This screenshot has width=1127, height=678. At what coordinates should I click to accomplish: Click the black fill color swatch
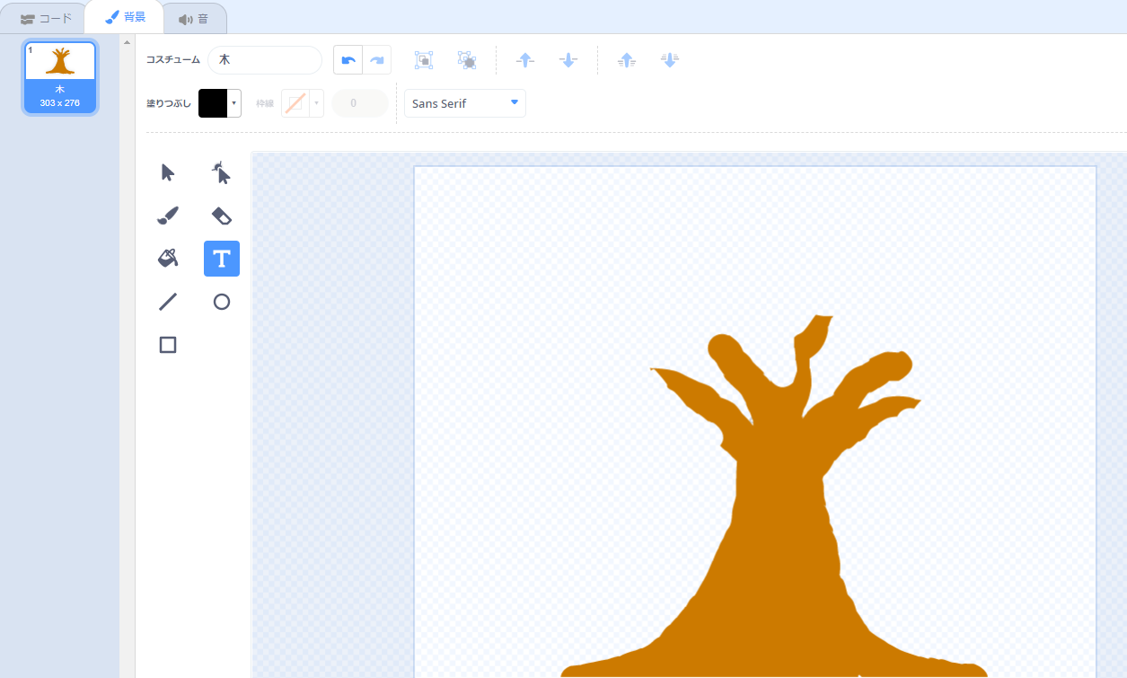tap(213, 103)
